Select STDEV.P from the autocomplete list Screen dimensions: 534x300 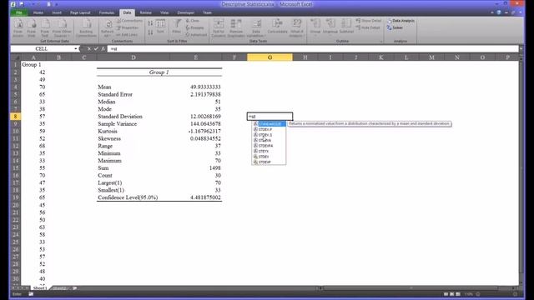269,129
